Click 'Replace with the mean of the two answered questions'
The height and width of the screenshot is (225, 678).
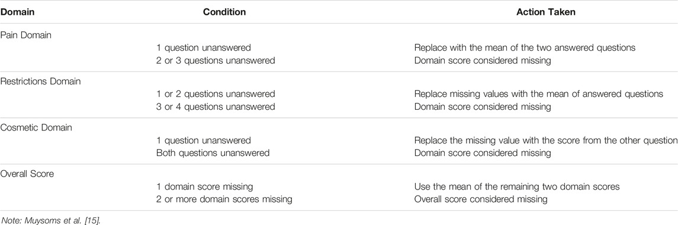(x=525, y=48)
